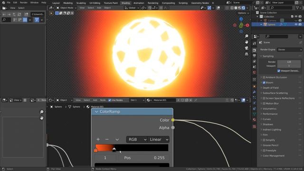This screenshot has width=304, height=171.
Task: Go back in the file browser
Action: (x=4, y=14)
